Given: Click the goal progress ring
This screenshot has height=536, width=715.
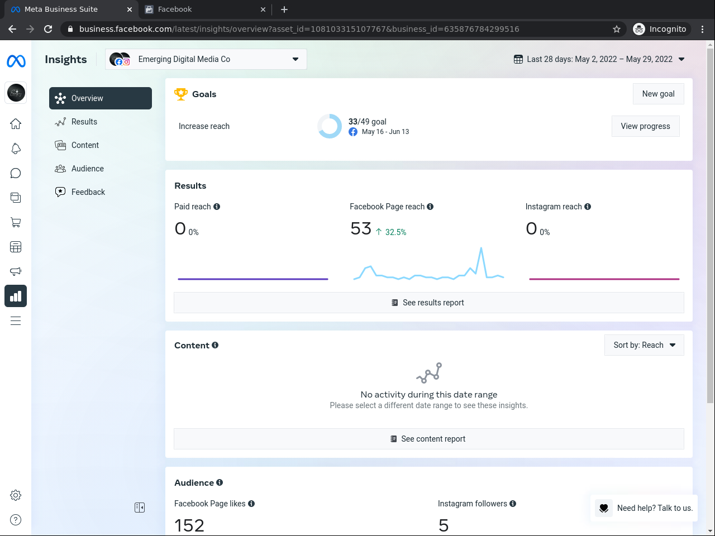Looking at the screenshot, I should (330, 126).
